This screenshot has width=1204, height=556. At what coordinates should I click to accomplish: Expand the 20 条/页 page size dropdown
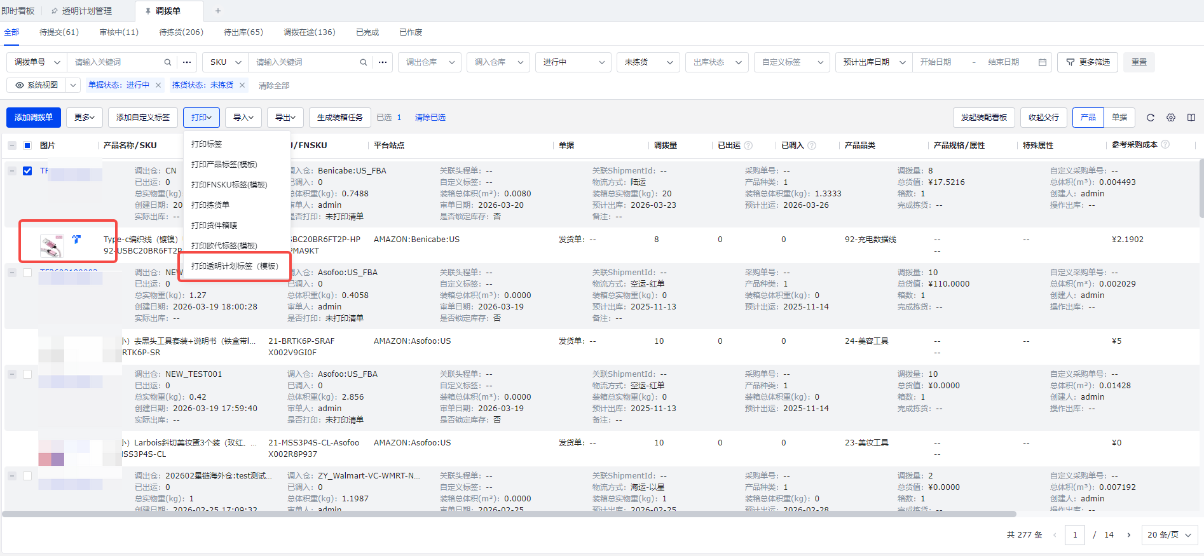pyautogui.click(x=1170, y=535)
